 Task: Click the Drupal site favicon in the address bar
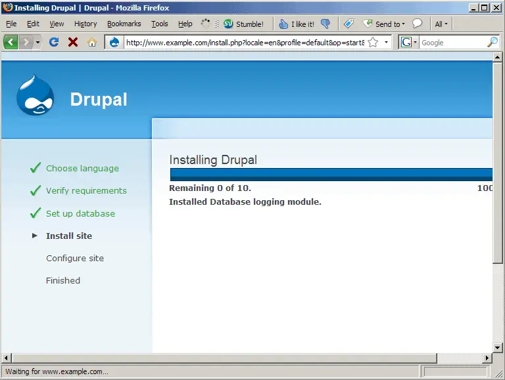pyautogui.click(x=114, y=42)
